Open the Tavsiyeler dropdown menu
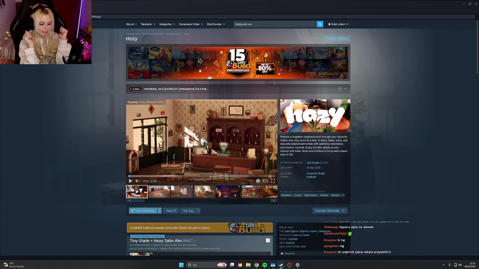Screen dimensions: 479x269 click(x=148, y=24)
